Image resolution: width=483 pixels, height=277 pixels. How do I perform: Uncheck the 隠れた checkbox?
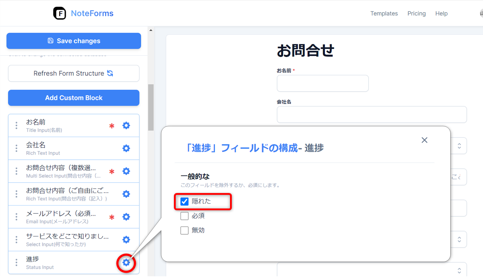tap(184, 202)
